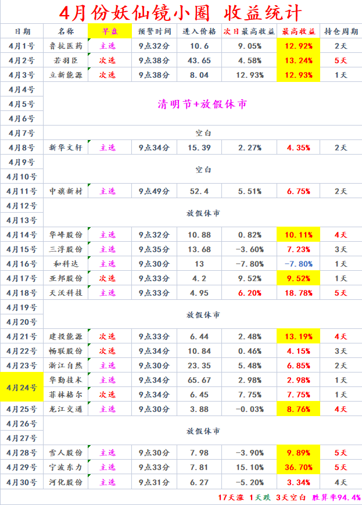Viewport: 362px width, 505px height.
Task: Click entry price 65.67
Action: [199, 380]
